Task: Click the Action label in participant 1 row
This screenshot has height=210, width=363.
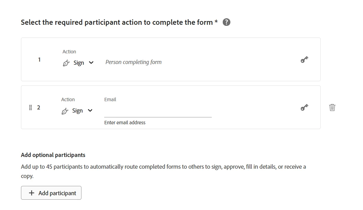Action: (69, 52)
